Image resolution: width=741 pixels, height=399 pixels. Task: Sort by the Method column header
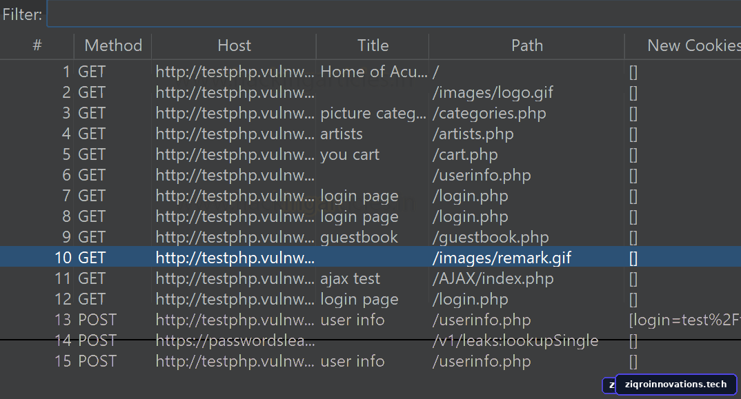(113, 45)
